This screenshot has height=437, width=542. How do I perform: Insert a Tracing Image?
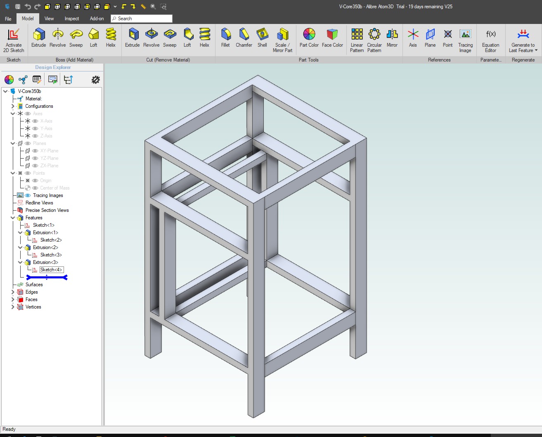pos(466,38)
